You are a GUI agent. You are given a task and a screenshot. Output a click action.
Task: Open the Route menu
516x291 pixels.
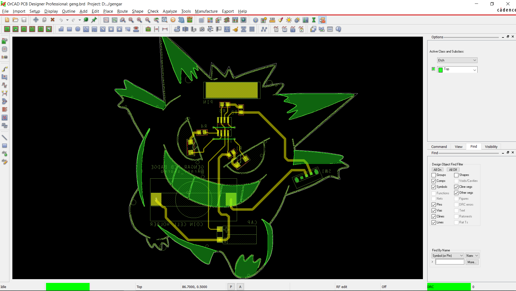(122, 11)
